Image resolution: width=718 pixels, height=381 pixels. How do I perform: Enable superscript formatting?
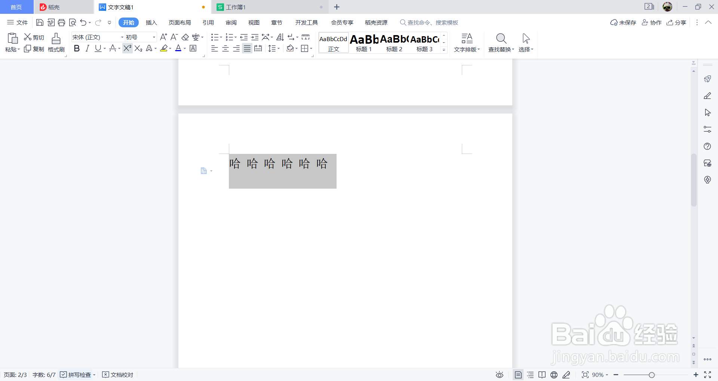(127, 48)
